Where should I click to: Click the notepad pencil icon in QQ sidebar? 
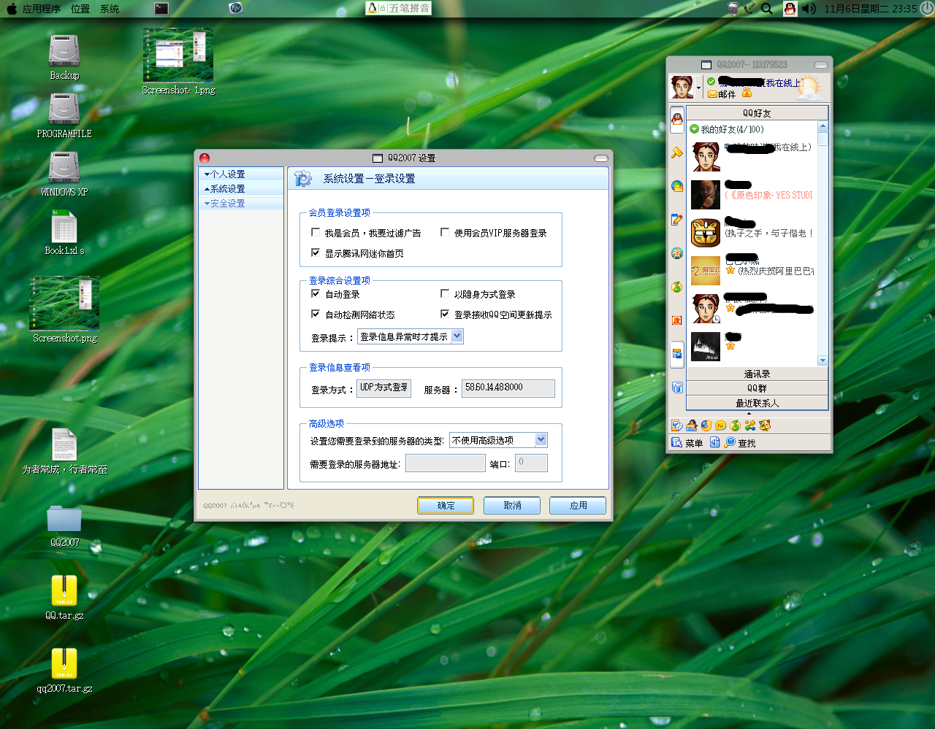(677, 220)
